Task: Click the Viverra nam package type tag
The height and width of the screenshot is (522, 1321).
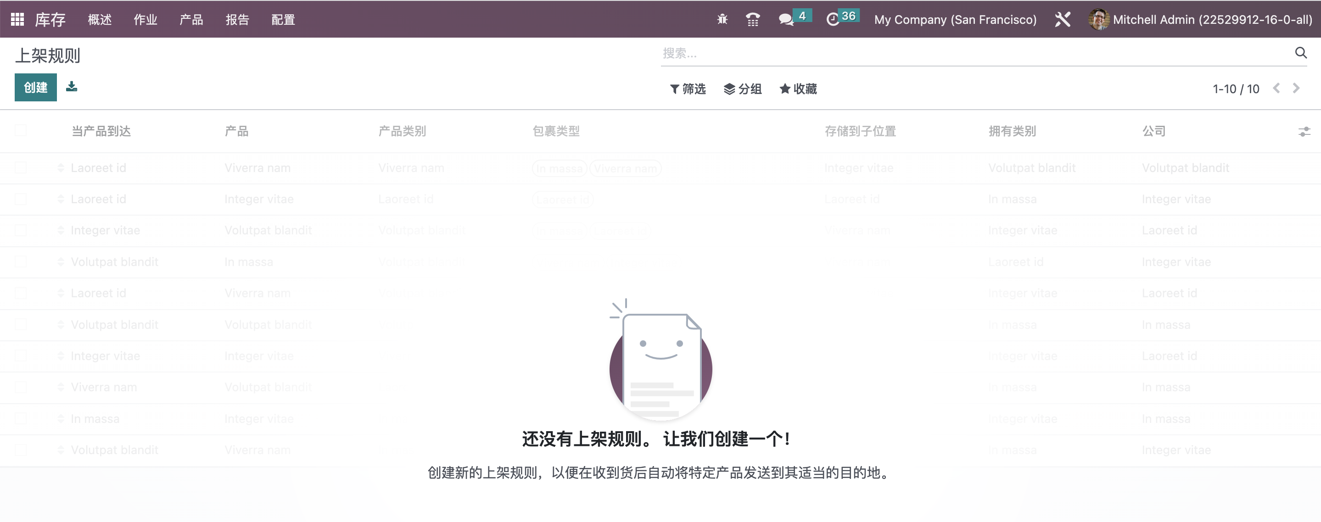Action: (x=625, y=168)
